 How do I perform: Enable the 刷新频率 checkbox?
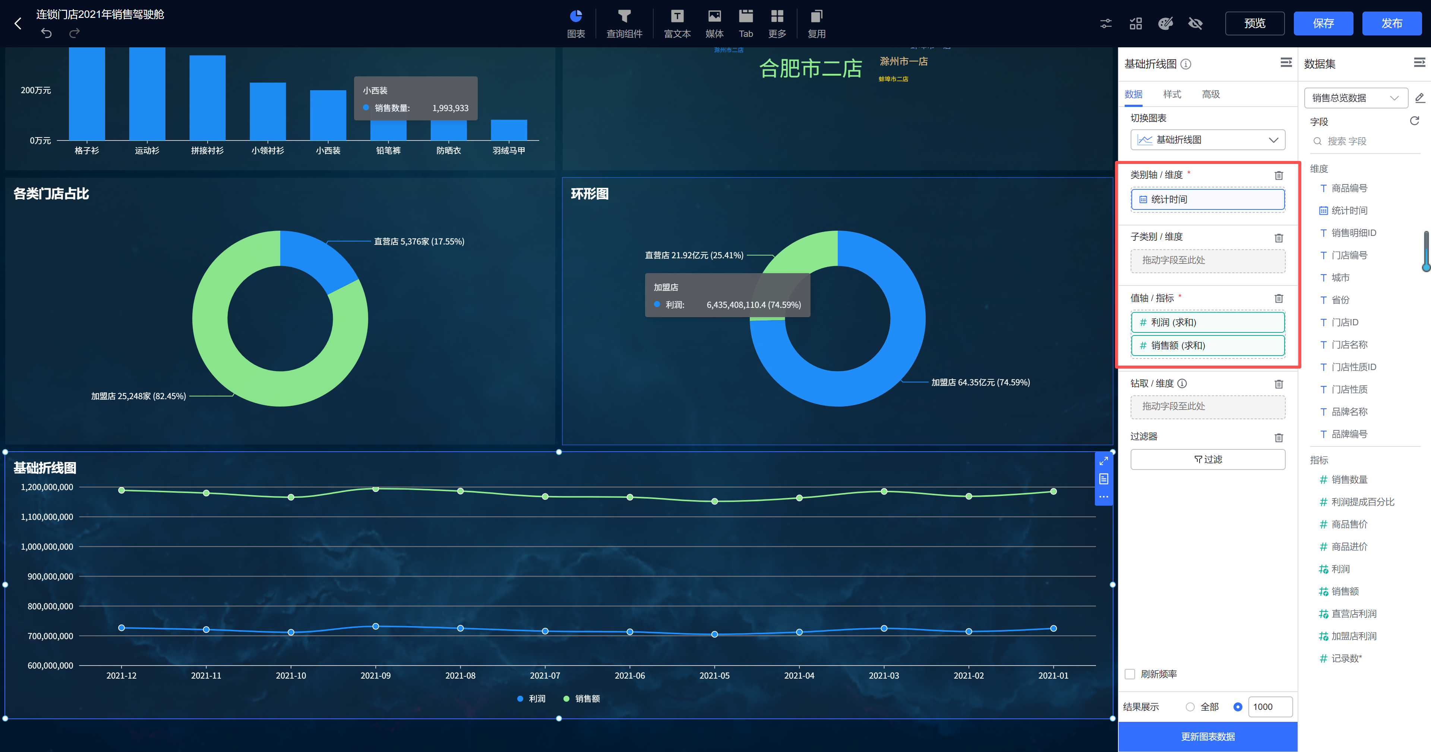[x=1130, y=674]
